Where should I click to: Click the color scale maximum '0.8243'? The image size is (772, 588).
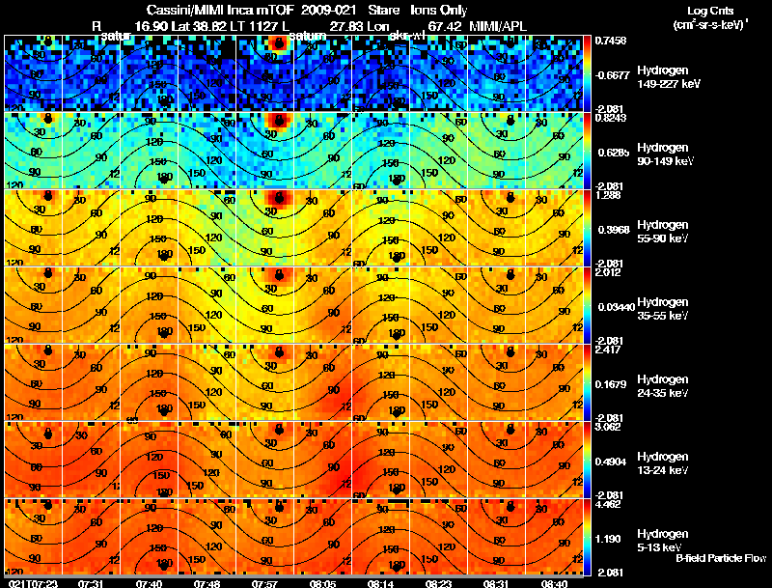pyautogui.click(x=611, y=118)
